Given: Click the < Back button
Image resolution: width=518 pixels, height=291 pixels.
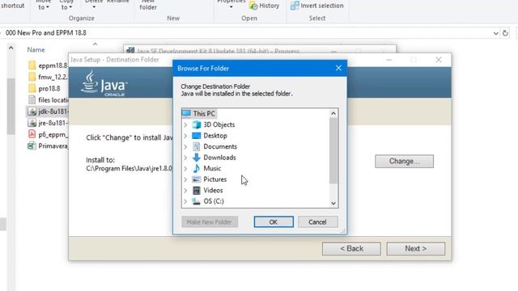Looking at the screenshot, I should (351, 248).
